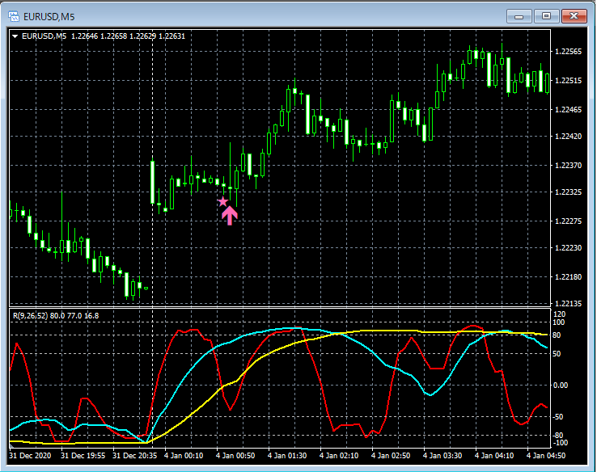Viewport: 597px width, 472px height.
Task: Click the chart window icon in title bar
Action: pyautogui.click(x=13, y=15)
